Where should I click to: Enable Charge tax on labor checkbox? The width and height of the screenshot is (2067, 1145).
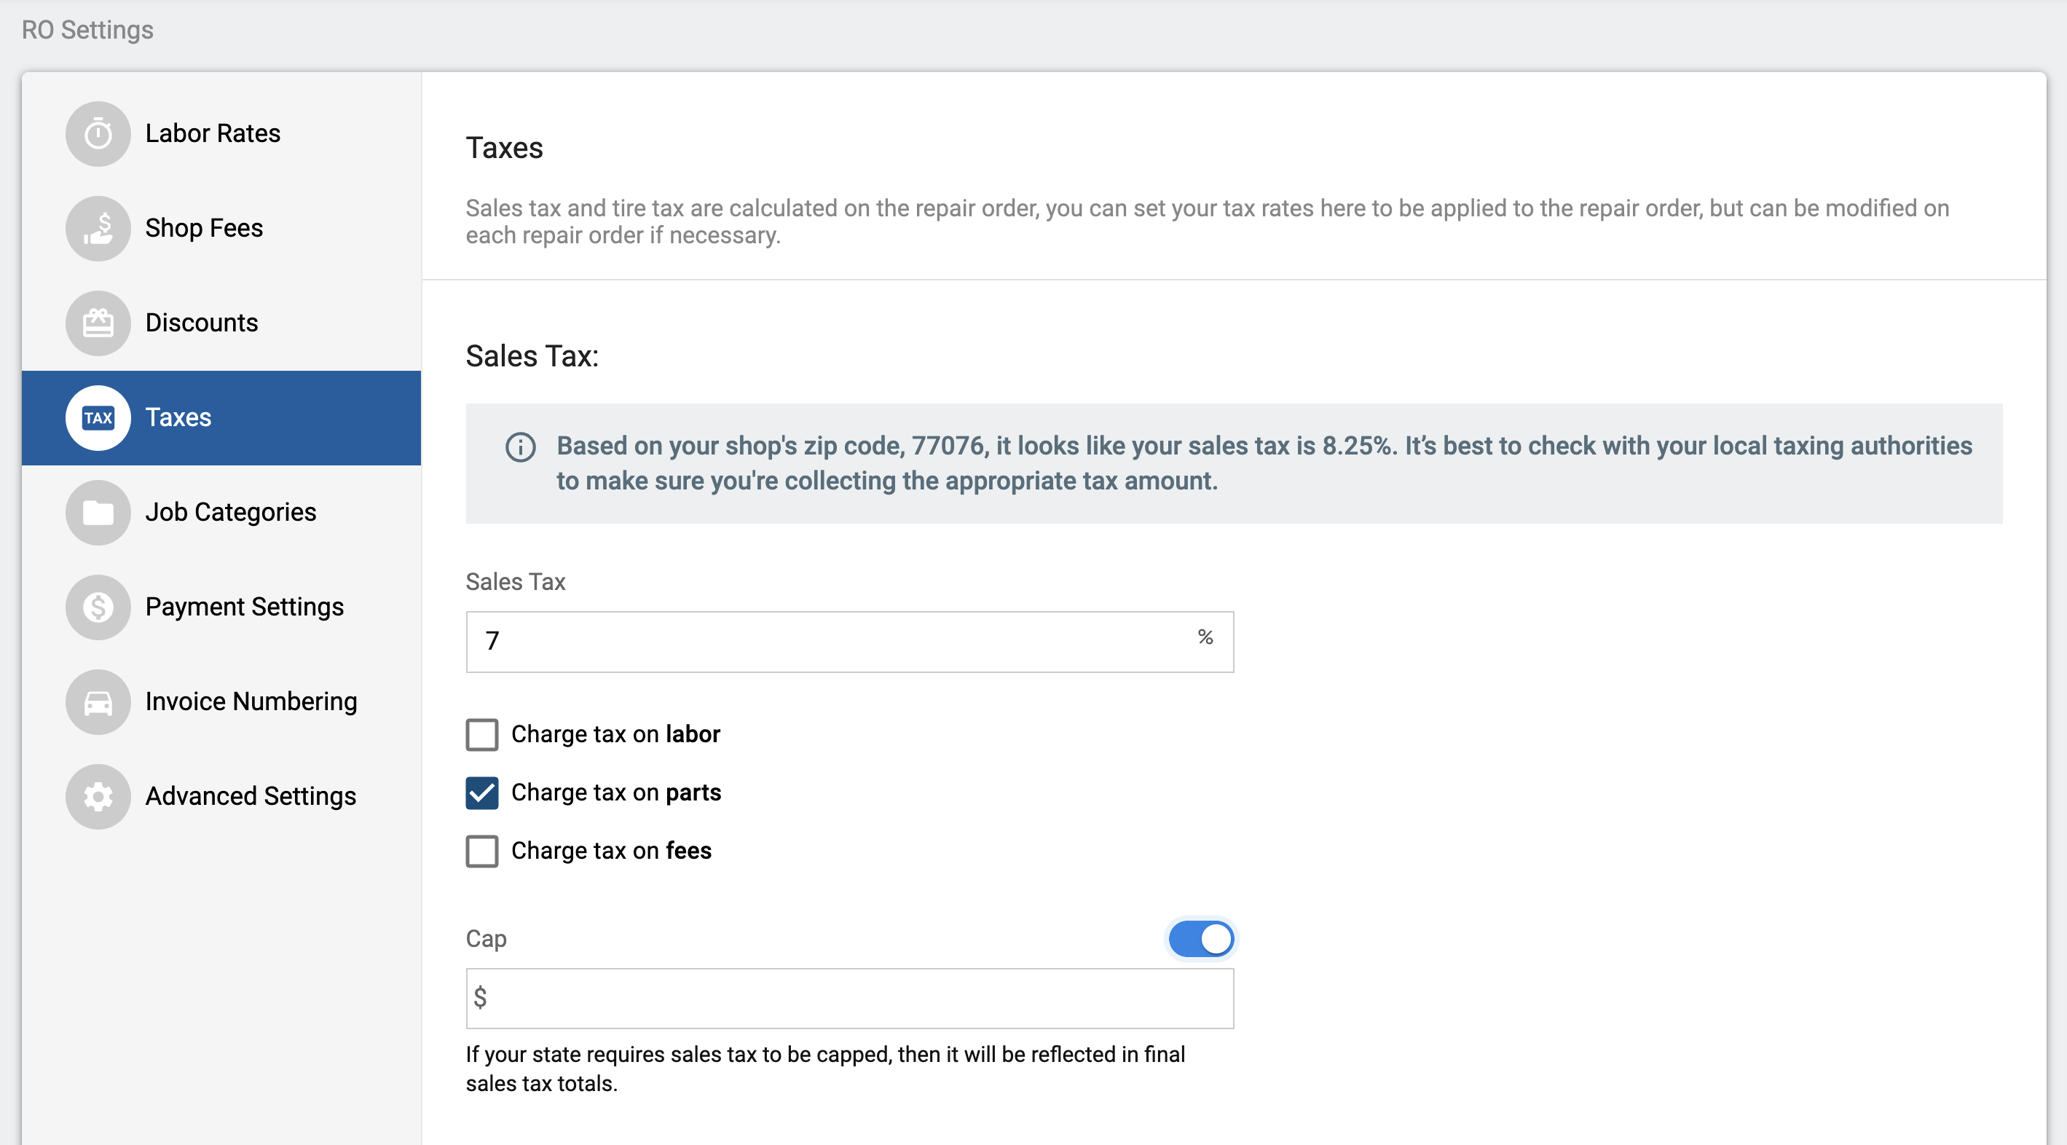pos(481,734)
